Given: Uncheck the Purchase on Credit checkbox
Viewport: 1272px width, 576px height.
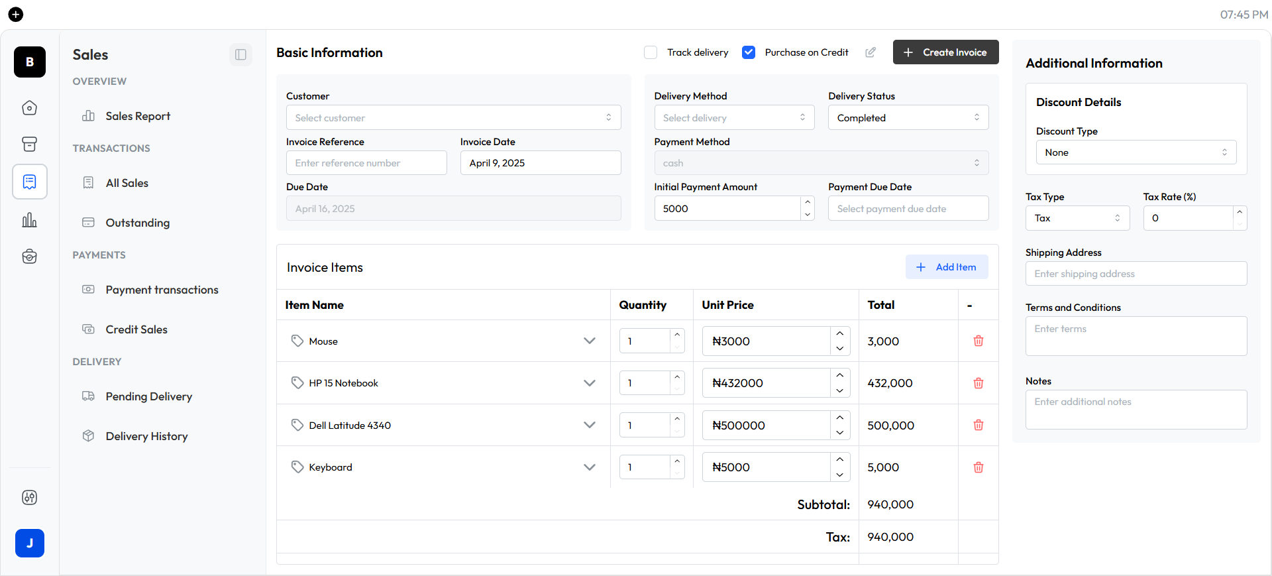Looking at the screenshot, I should click(x=749, y=52).
